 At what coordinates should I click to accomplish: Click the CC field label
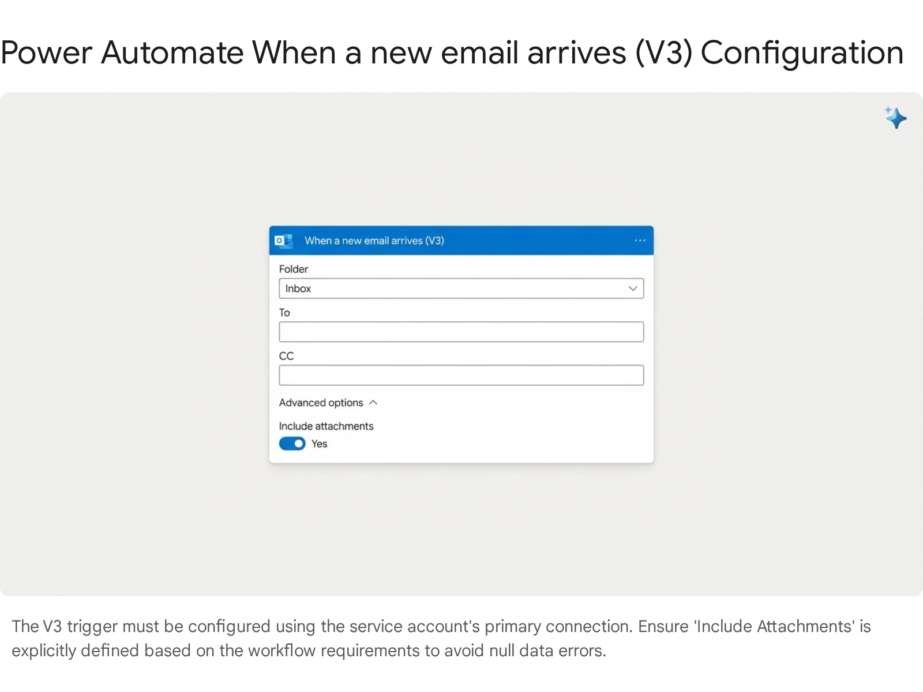tap(286, 356)
